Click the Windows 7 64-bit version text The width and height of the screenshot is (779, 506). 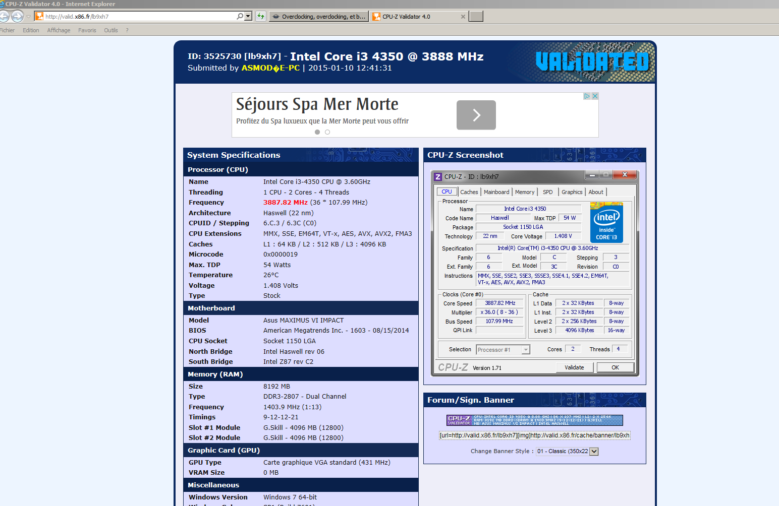[x=290, y=497]
